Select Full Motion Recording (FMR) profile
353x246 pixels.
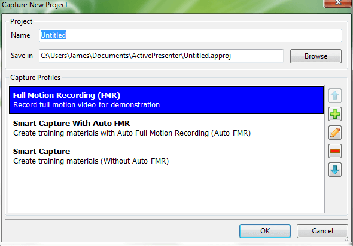pyautogui.click(x=166, y=100)
